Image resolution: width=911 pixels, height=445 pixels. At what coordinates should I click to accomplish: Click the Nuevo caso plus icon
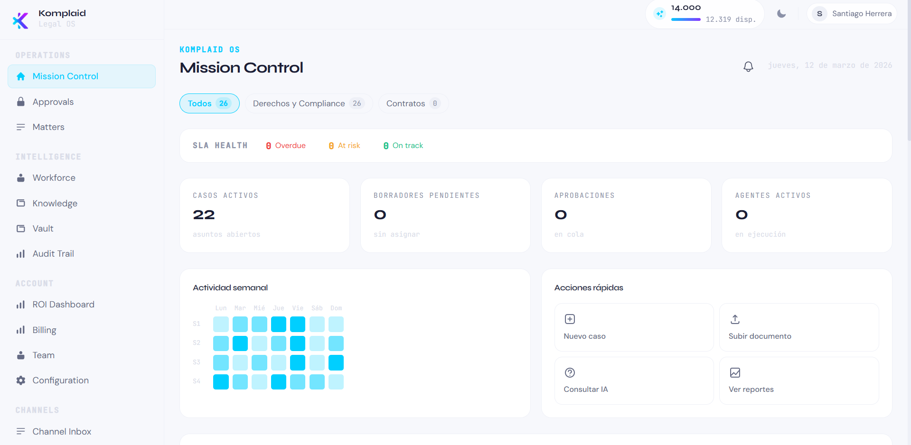click(570, 319)
